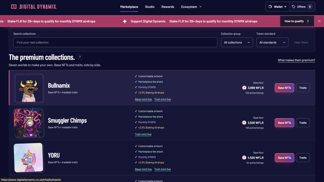Open the Smuggler Chimps thumbnail

click(29, 122)
